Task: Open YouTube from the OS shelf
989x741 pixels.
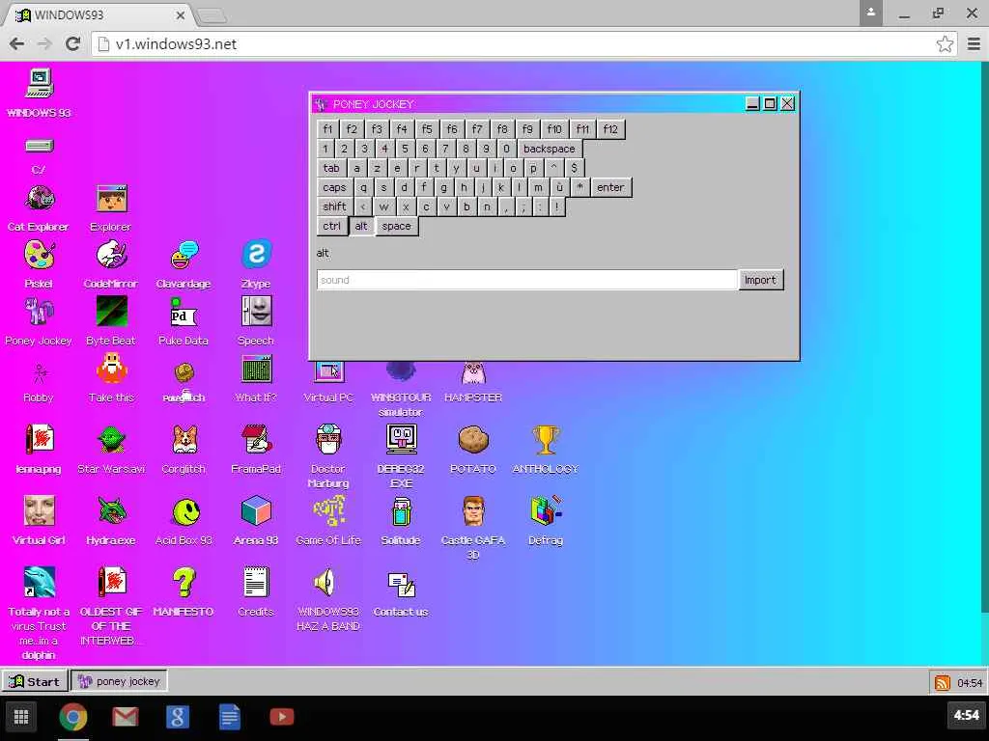Action: point(282,717)
